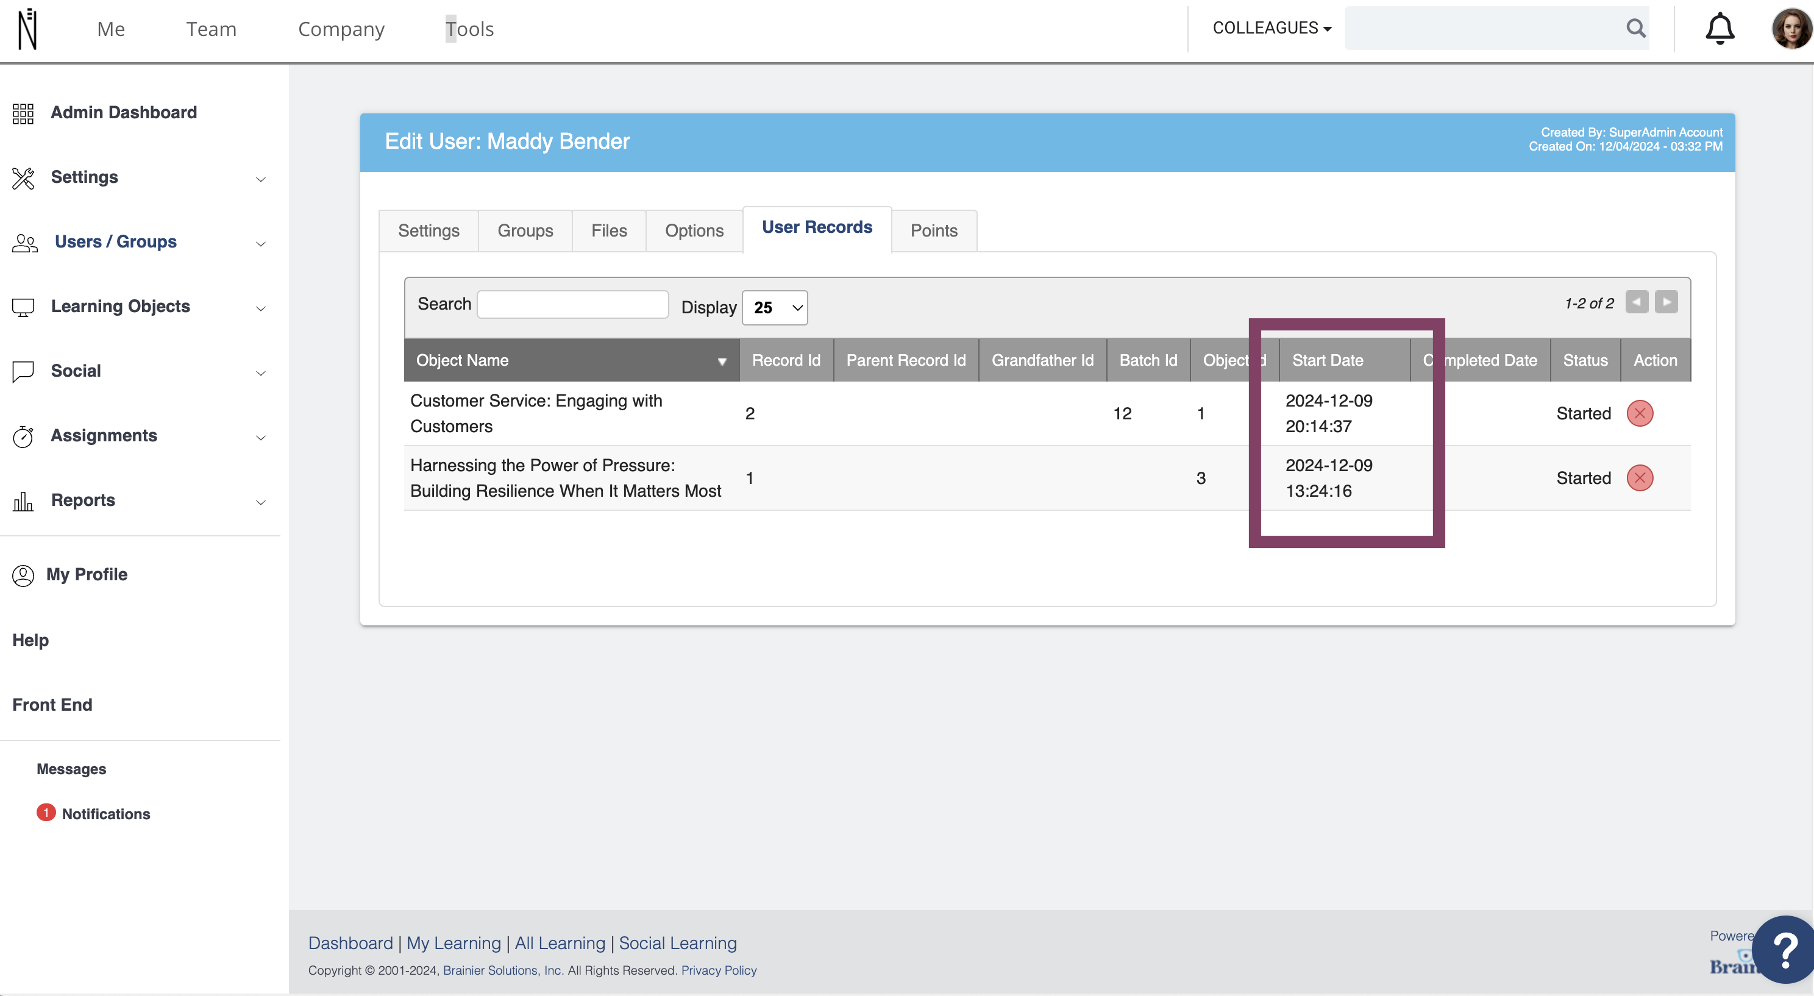1814x996 pixels.
Task: Click the All Learning footer link
Action: [x=560, y=943]
